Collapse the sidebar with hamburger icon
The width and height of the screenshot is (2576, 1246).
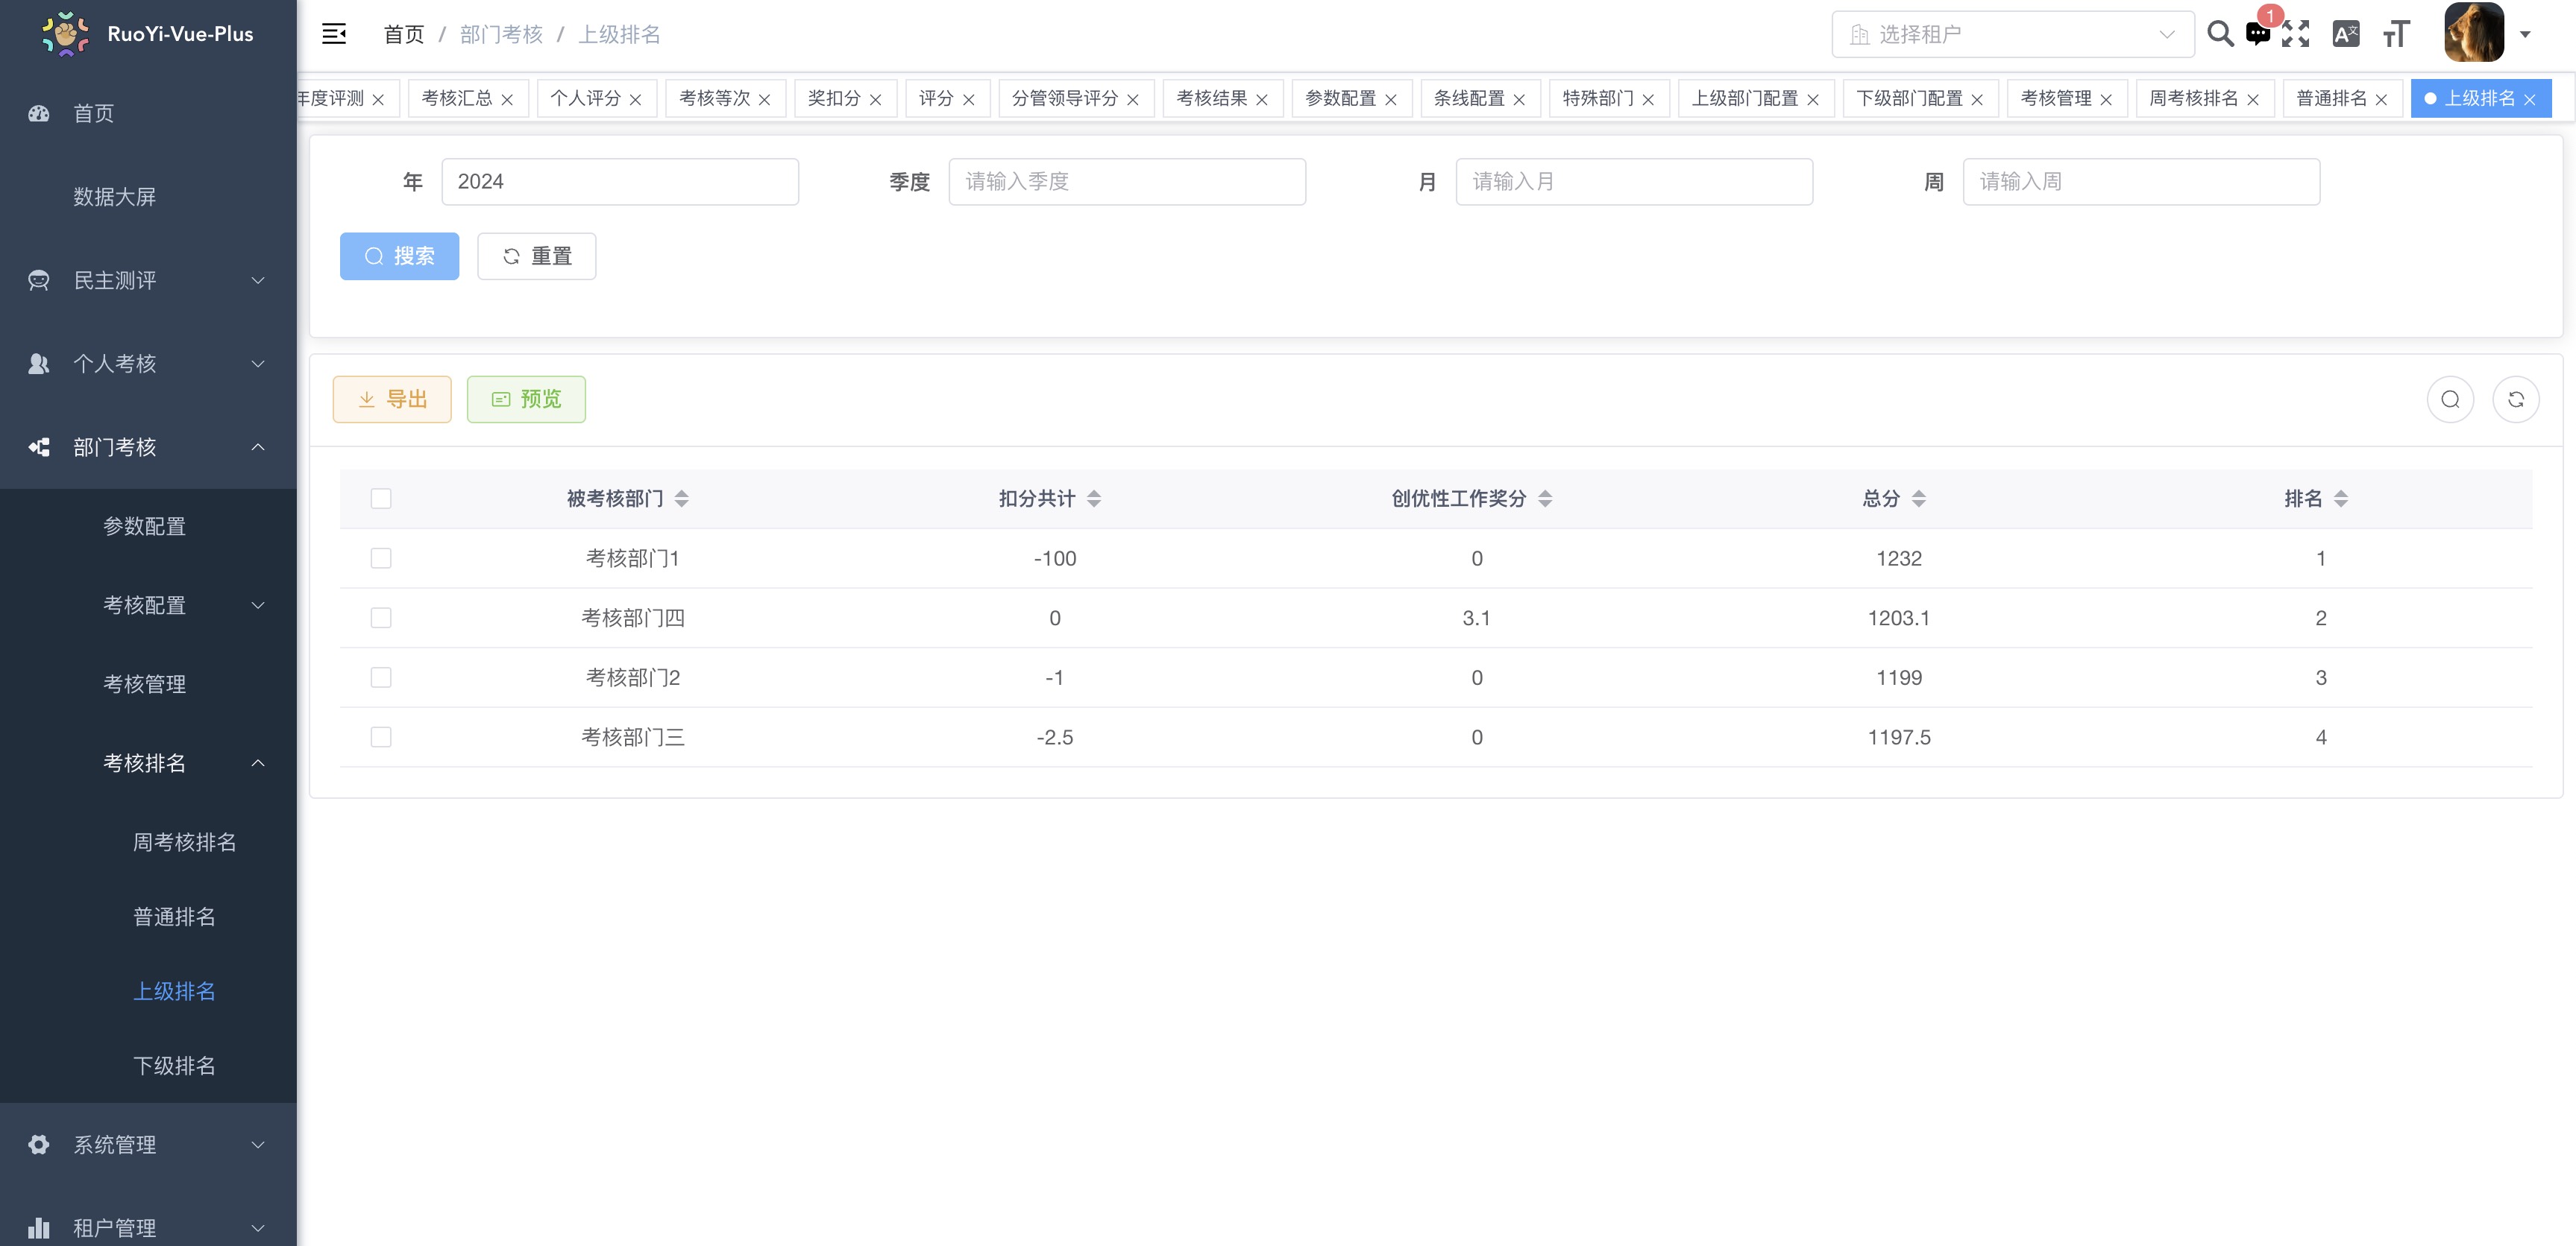(x=334, y=34)
